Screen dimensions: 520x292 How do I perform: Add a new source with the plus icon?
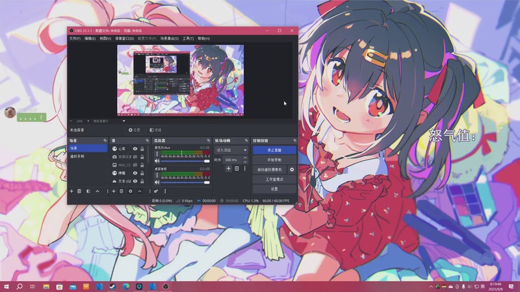[114, 191]
